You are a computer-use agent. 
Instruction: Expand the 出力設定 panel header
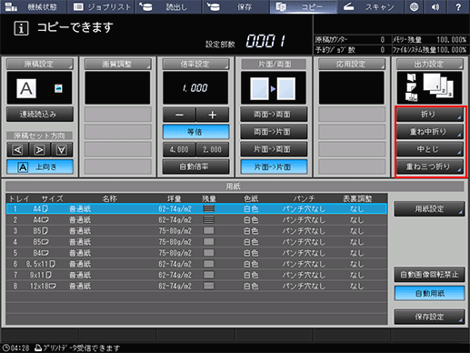(430, 64)
